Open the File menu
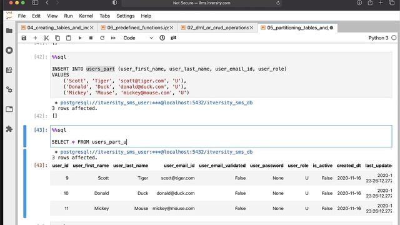The width and height of the screenshot is (400, 225). pos(22,16)
